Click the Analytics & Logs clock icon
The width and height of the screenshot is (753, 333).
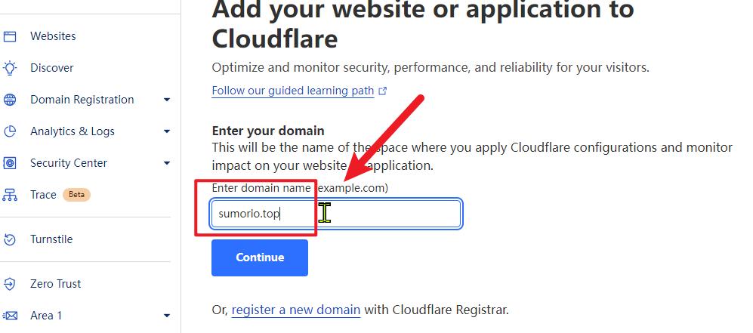10,131
